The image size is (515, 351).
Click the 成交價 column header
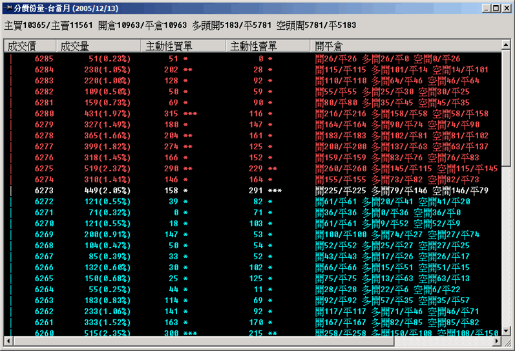[x=30, y=46]
